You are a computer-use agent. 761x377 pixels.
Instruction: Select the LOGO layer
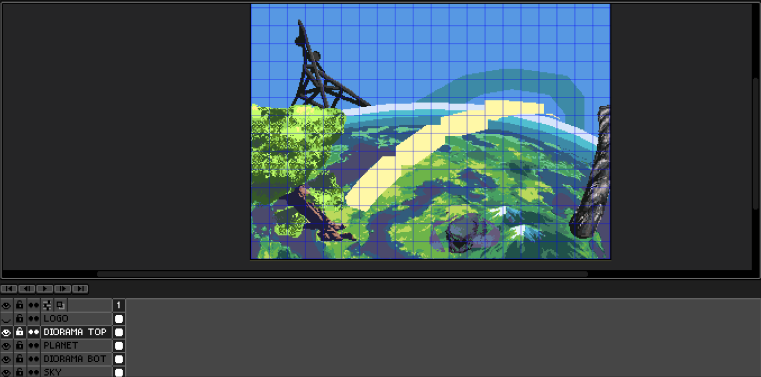click(x=76, y=319)
